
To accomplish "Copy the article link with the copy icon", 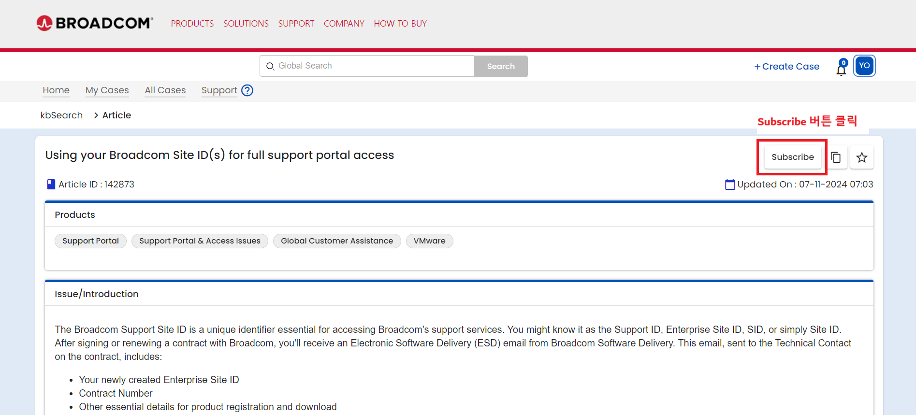I will (x=836, y=157).
